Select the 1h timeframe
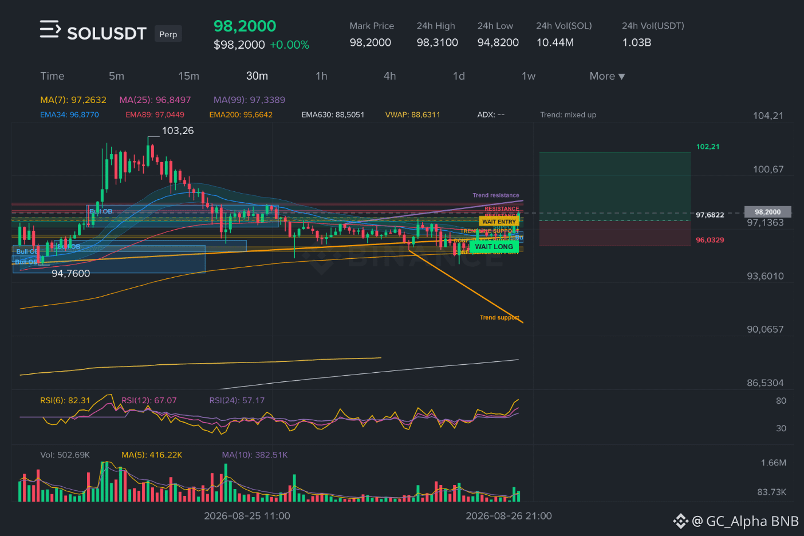 [321, 76]
